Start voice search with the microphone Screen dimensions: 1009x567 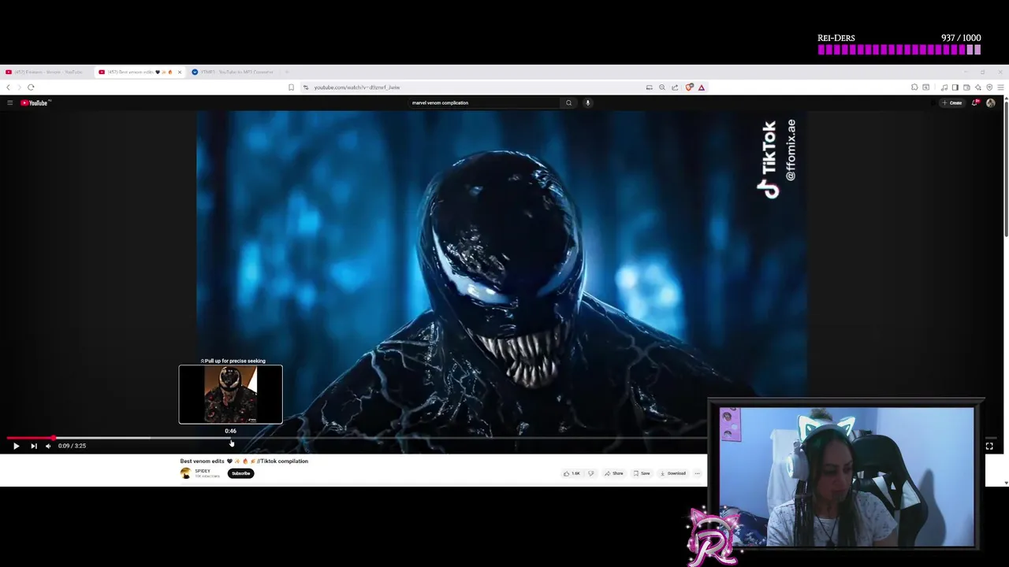coord(587,102)
